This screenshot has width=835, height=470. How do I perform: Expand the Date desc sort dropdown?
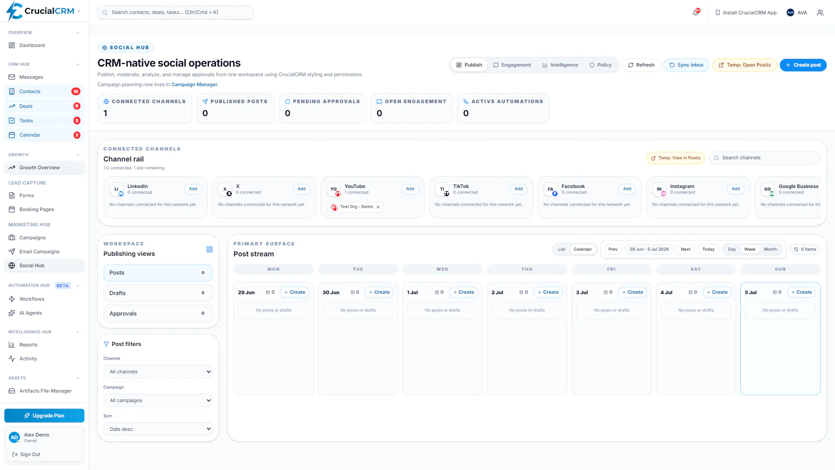click(x=158, y=429)
